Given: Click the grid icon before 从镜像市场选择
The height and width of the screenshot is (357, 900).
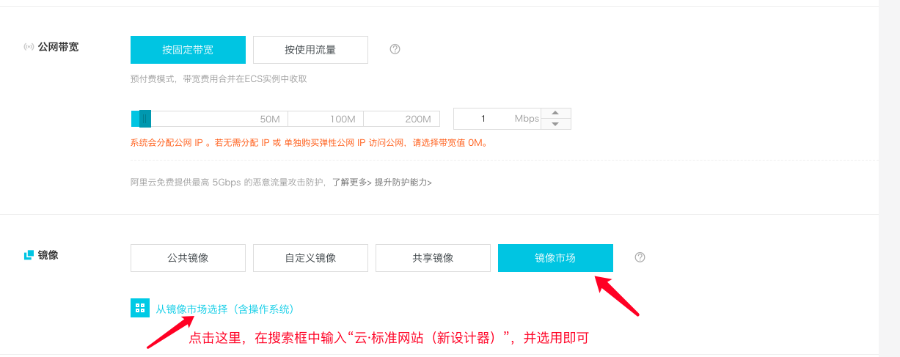Looking at the screenshot, I should [140, 308].
